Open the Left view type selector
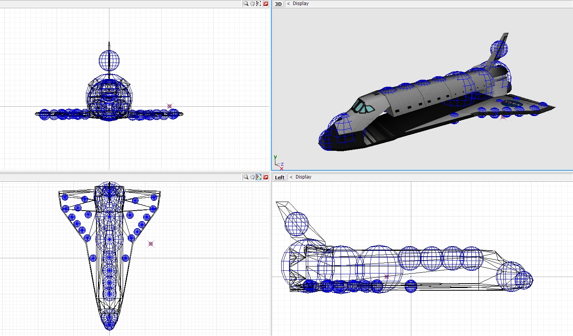Viewport: 573px width, 336px height. 280,177
